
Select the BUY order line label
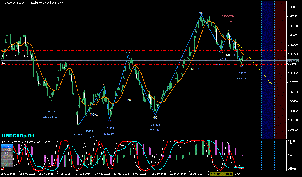[x=5, y=56]
